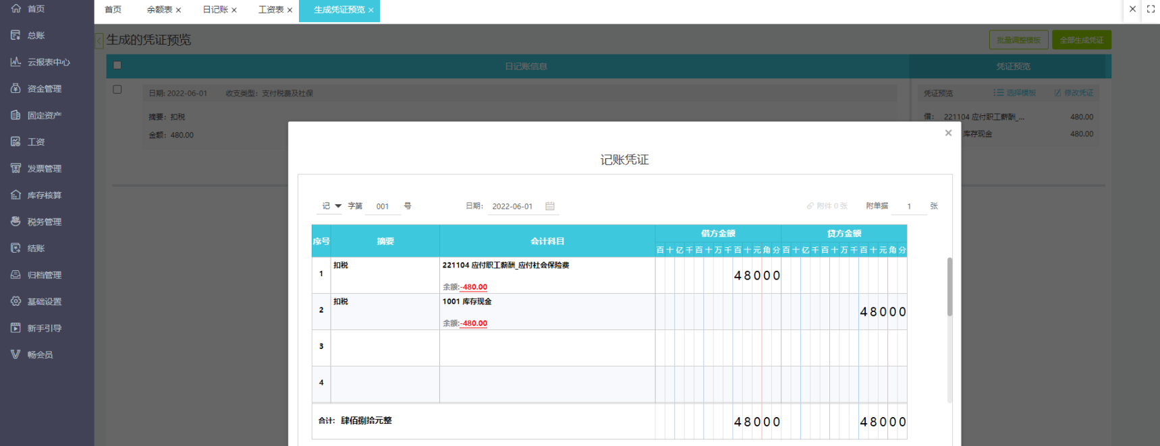1160x446 pixels.
Task: Expand the 记 voucher word dropdown
Action: (x=338, y=206)
